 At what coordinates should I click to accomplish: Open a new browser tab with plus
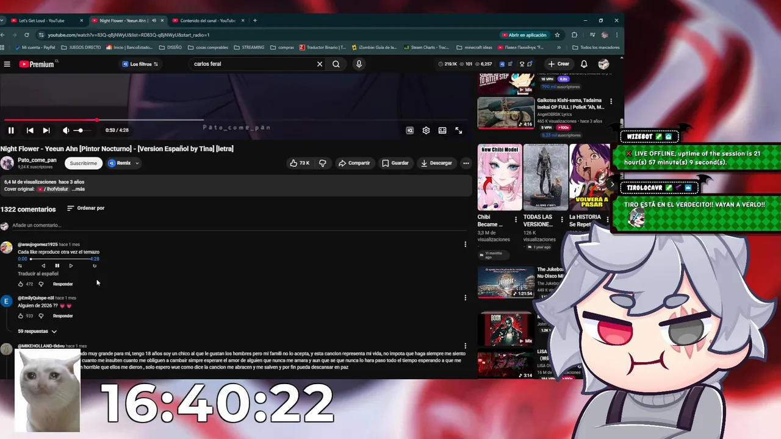(x=255, y=21)
